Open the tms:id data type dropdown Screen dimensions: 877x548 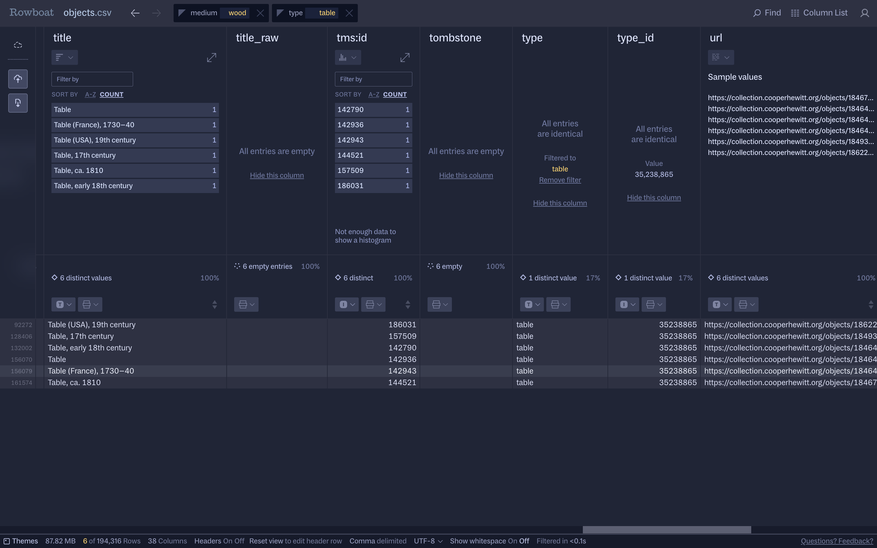point(347,304)
